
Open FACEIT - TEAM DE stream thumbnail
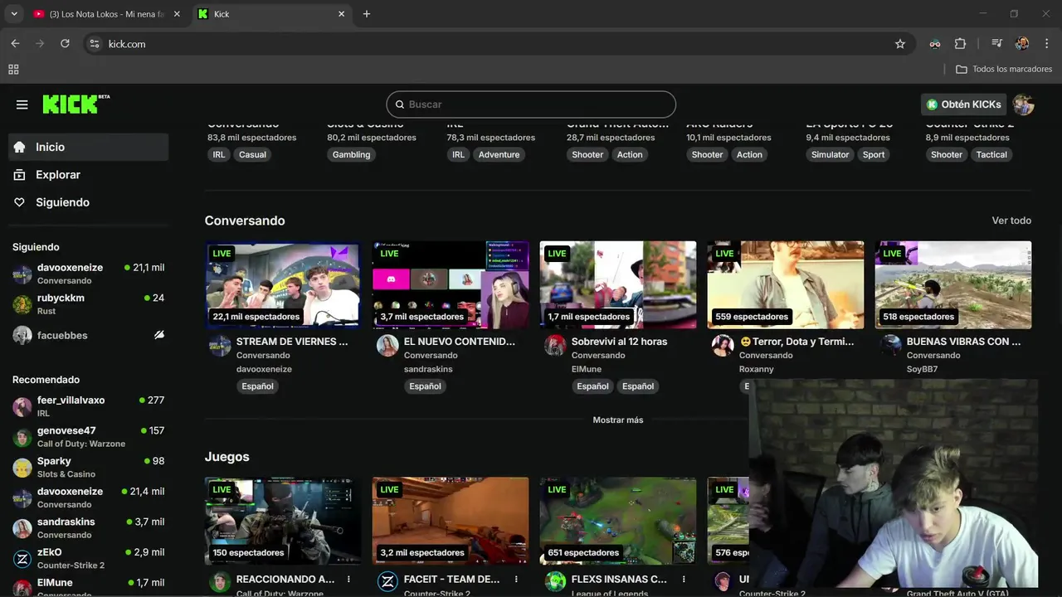click(451, 522)
